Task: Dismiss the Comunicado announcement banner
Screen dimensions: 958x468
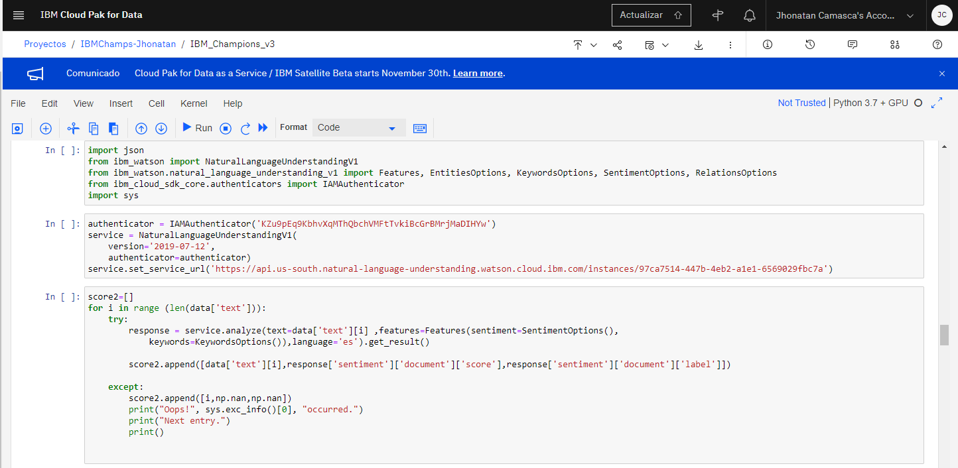Action: coord(942,74)
